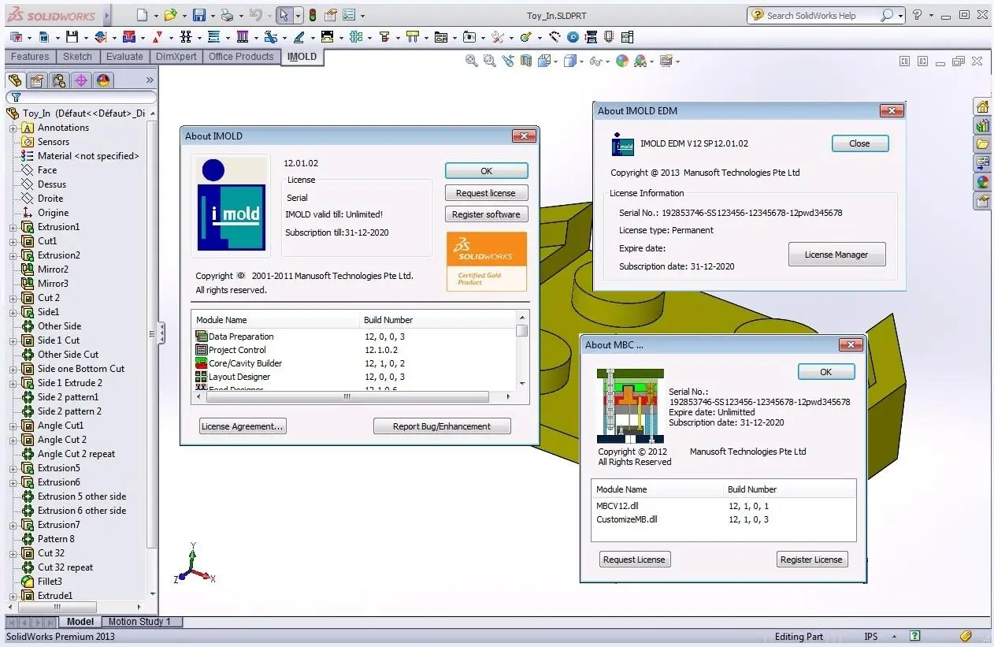Click the Section View icon
This screenshot has height=647, width=994.
[x=526, y=61]
